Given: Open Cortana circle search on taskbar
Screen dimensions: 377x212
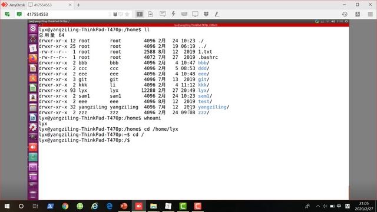Looking at the screenshot, I should click(21, 206).
